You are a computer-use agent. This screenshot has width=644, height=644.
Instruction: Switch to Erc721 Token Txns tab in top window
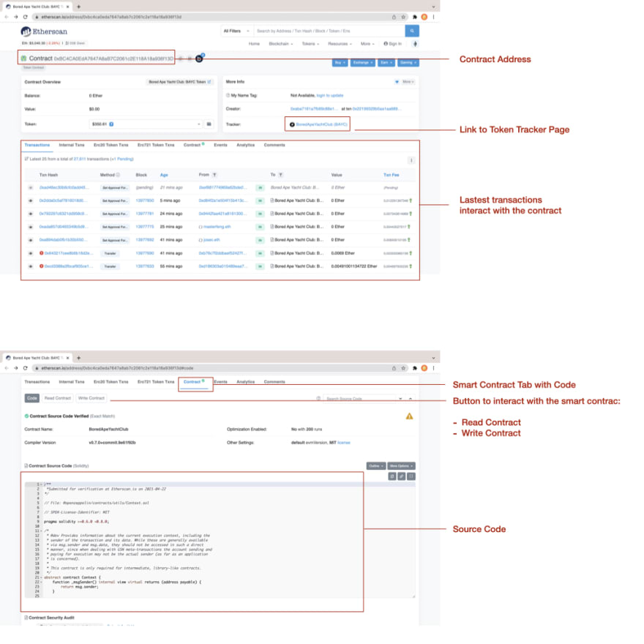[156, 145]
